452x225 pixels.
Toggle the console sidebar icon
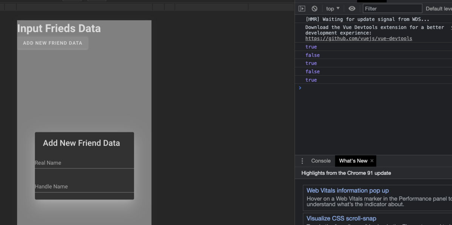(302, 9)
